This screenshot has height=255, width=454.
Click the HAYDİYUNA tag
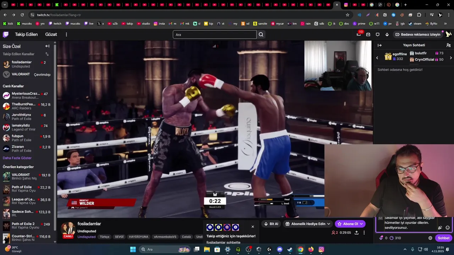coord(138,237)
